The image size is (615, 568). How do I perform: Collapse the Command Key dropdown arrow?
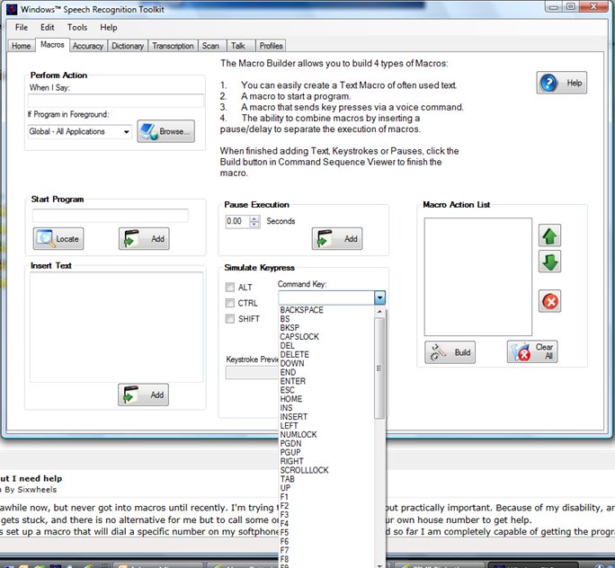[x=379, y=297]
